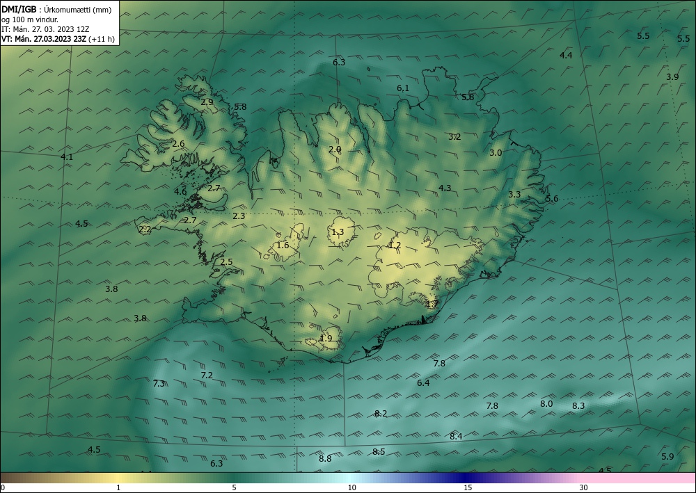Select the 'IT: Mán. 27. 03. 2023 12Z' line
This screenshot has width=696, height=493.
click(x=45, y=29)
